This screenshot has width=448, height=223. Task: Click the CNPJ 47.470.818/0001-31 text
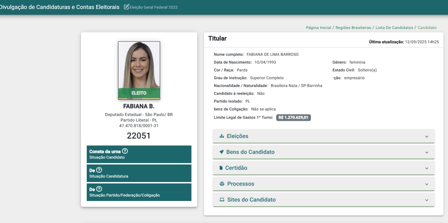(139, 126)
